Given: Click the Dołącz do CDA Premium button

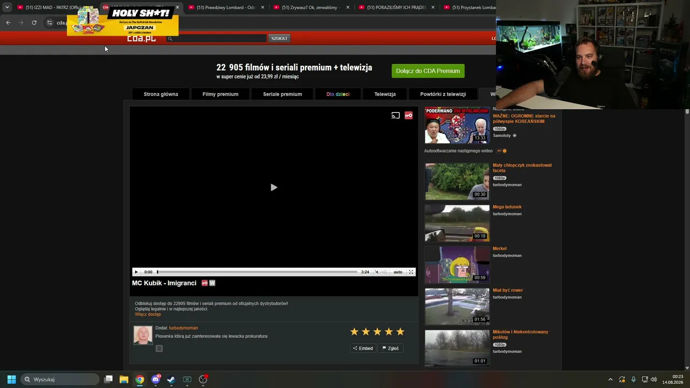Looking at the screenshot, I should click(428, 71).
